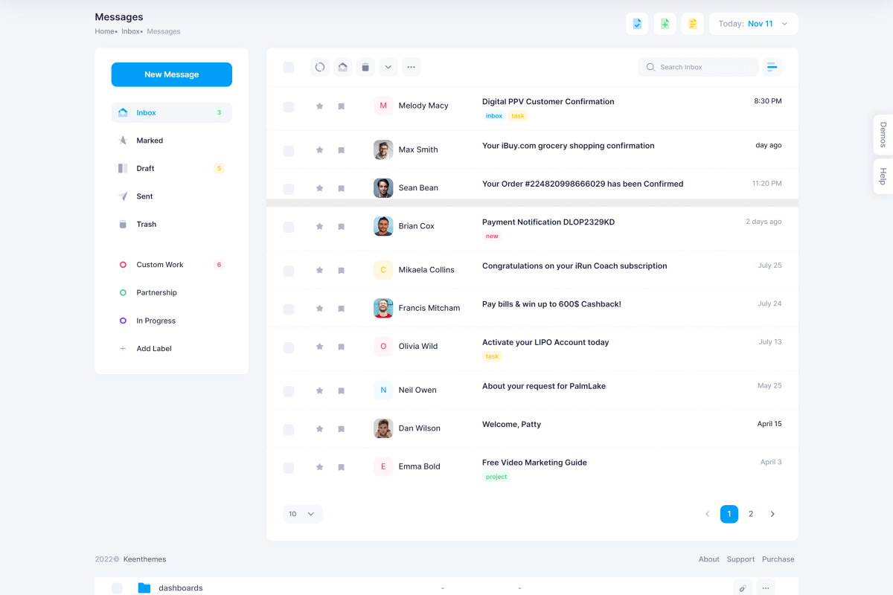Click the archive icon in inbox toolbar
This screenshot has height=595, width=893.
pyautogui.click(x=342, y=67)
